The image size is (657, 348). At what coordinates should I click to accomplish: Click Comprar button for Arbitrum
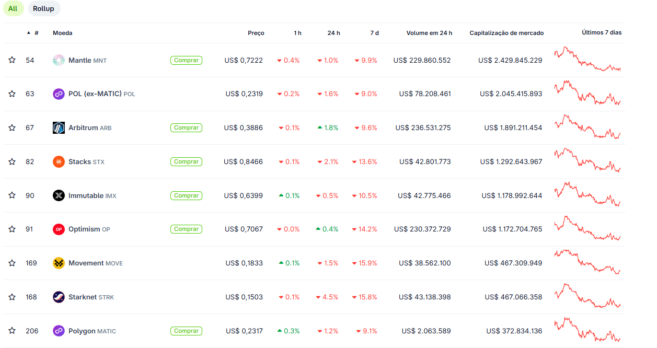tap(186, 127)
